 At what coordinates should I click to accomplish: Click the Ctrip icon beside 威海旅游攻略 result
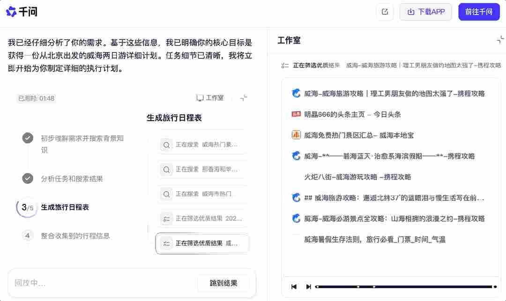click(x=296, y=92)
